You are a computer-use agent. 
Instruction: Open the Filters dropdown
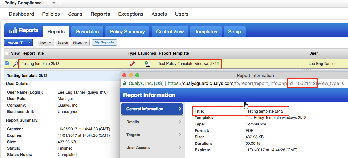click(80, 42)
